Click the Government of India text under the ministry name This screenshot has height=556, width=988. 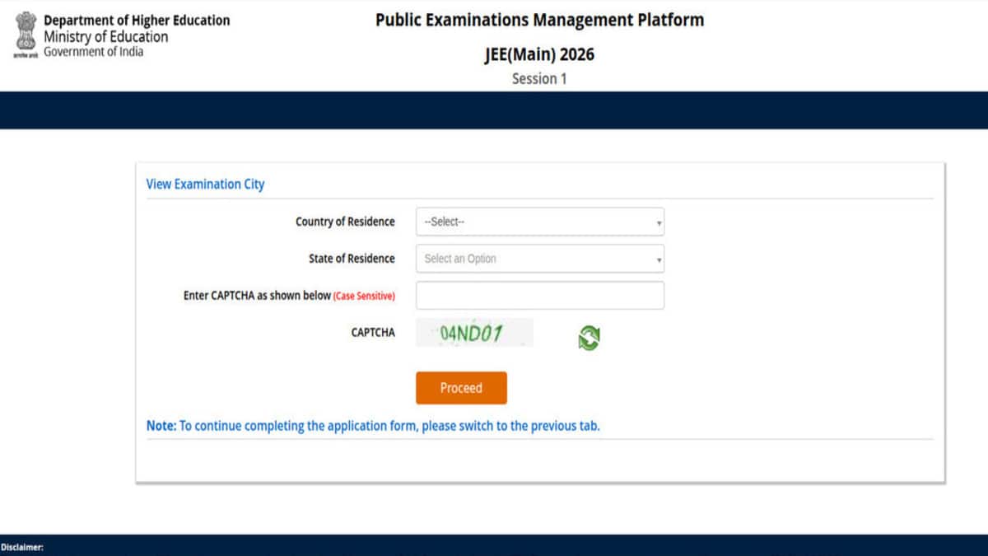(x=93, y=52)
